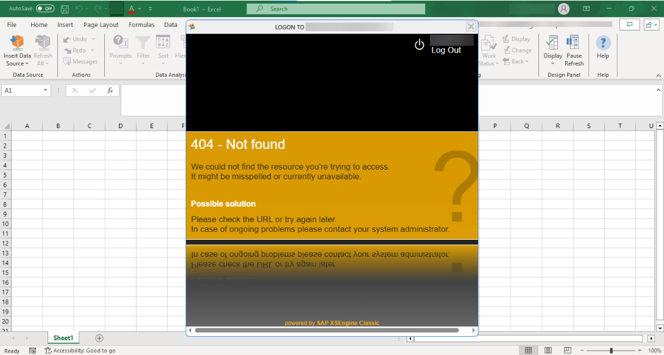Select the Sheet1 tab
The image size is (664, 355).
point(63,338)
